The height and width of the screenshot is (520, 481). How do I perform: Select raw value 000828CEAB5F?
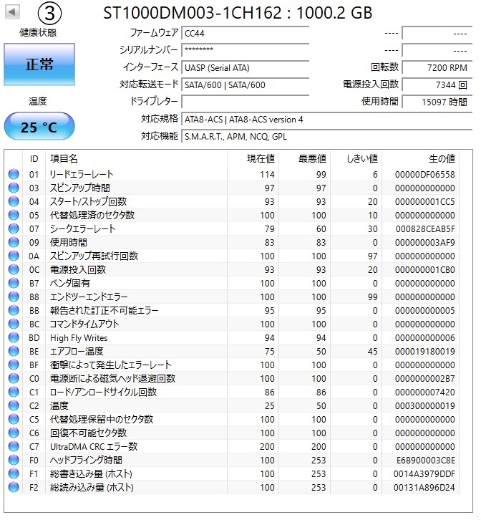[425, 228]
